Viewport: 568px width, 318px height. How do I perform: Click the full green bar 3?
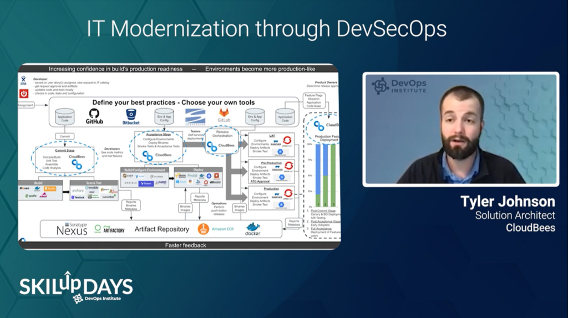333,175
